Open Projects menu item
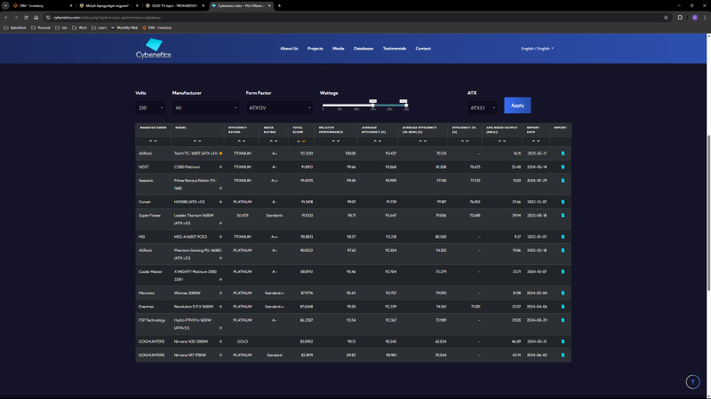The image size is (711, 399). coord(316,49)
